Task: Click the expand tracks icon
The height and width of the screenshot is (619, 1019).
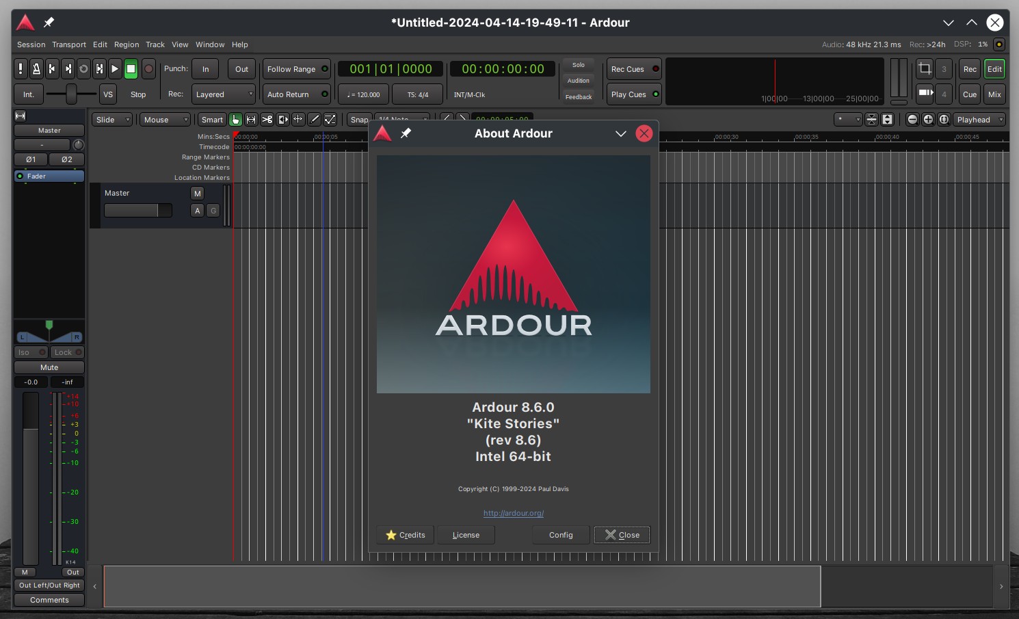Action: pyautogui.click(x=887, y=120)
